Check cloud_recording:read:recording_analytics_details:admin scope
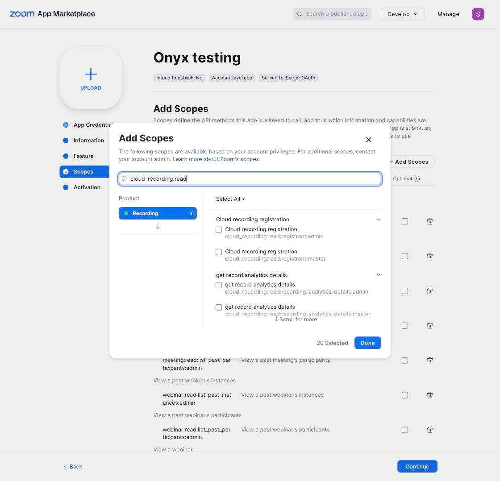This screenshot has width=500, height=481. point(219,285)
